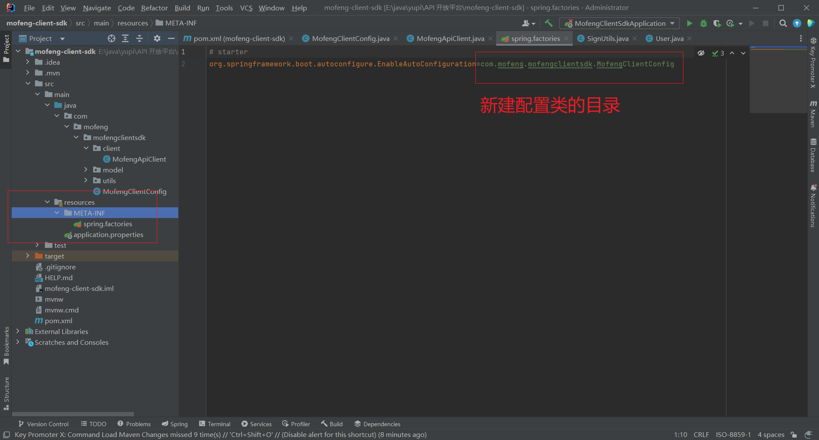Open Project panel settings gear
The height and width of the screenshot is (440, 819).
coord(157,38)
